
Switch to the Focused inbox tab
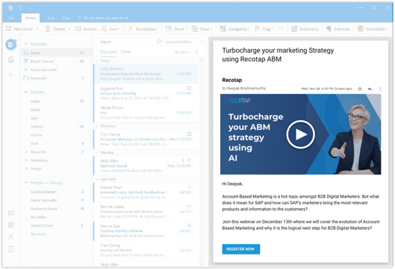coord(108,52)
